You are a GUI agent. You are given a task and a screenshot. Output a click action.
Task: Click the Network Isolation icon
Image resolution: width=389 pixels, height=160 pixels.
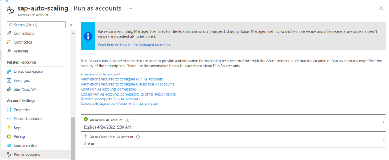[x=9, y=119]
